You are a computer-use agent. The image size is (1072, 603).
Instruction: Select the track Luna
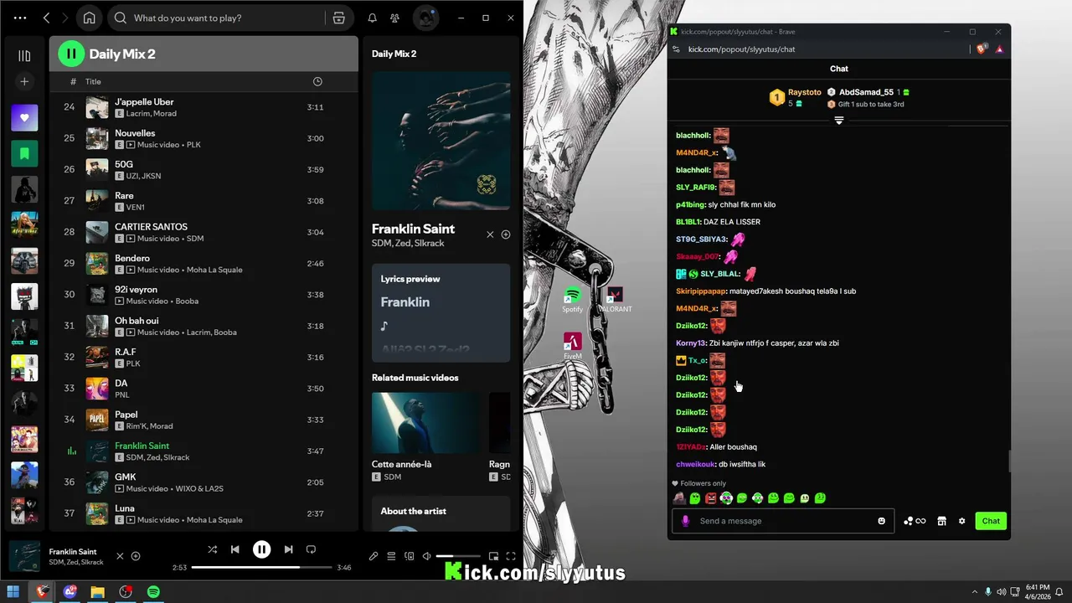(x=204, y=513)
